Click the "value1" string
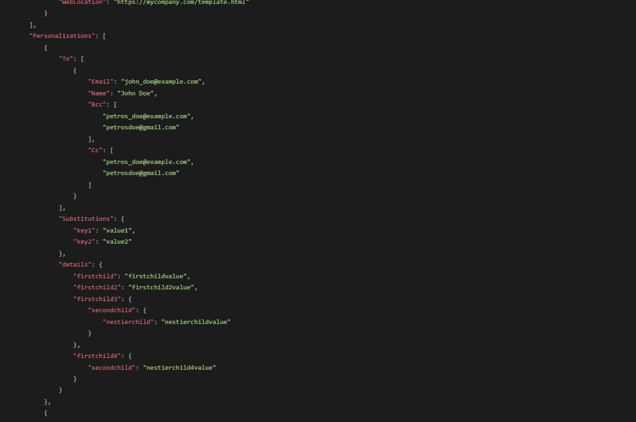Viewport: 636px width, 422px height. coord(117,231)
